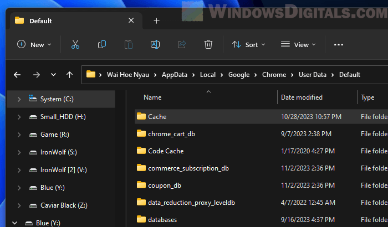Image resolution: width=388 pixels, height=227 pixels.
Task: Expand Small_HDD (H:) tree node
Action: (19, 117)
